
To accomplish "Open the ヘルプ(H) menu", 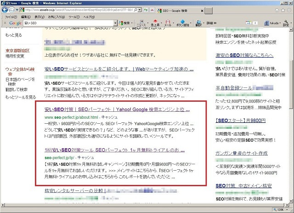I will coord(89,17).
